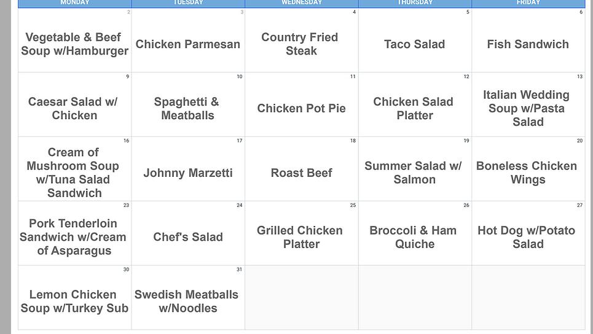Image resolution: width=593 pixels, height=334 pixels.
Task: Select the Fish Sandwich entry
Action: pyautogui.click(x=528, y=44)
